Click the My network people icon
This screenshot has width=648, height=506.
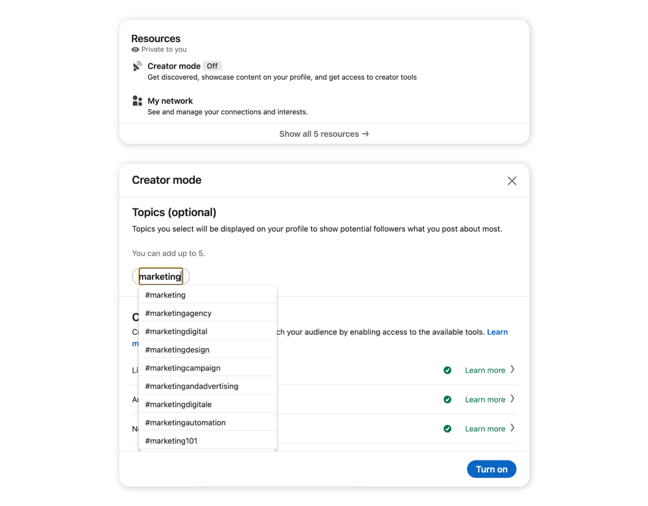tap(137, 100)
